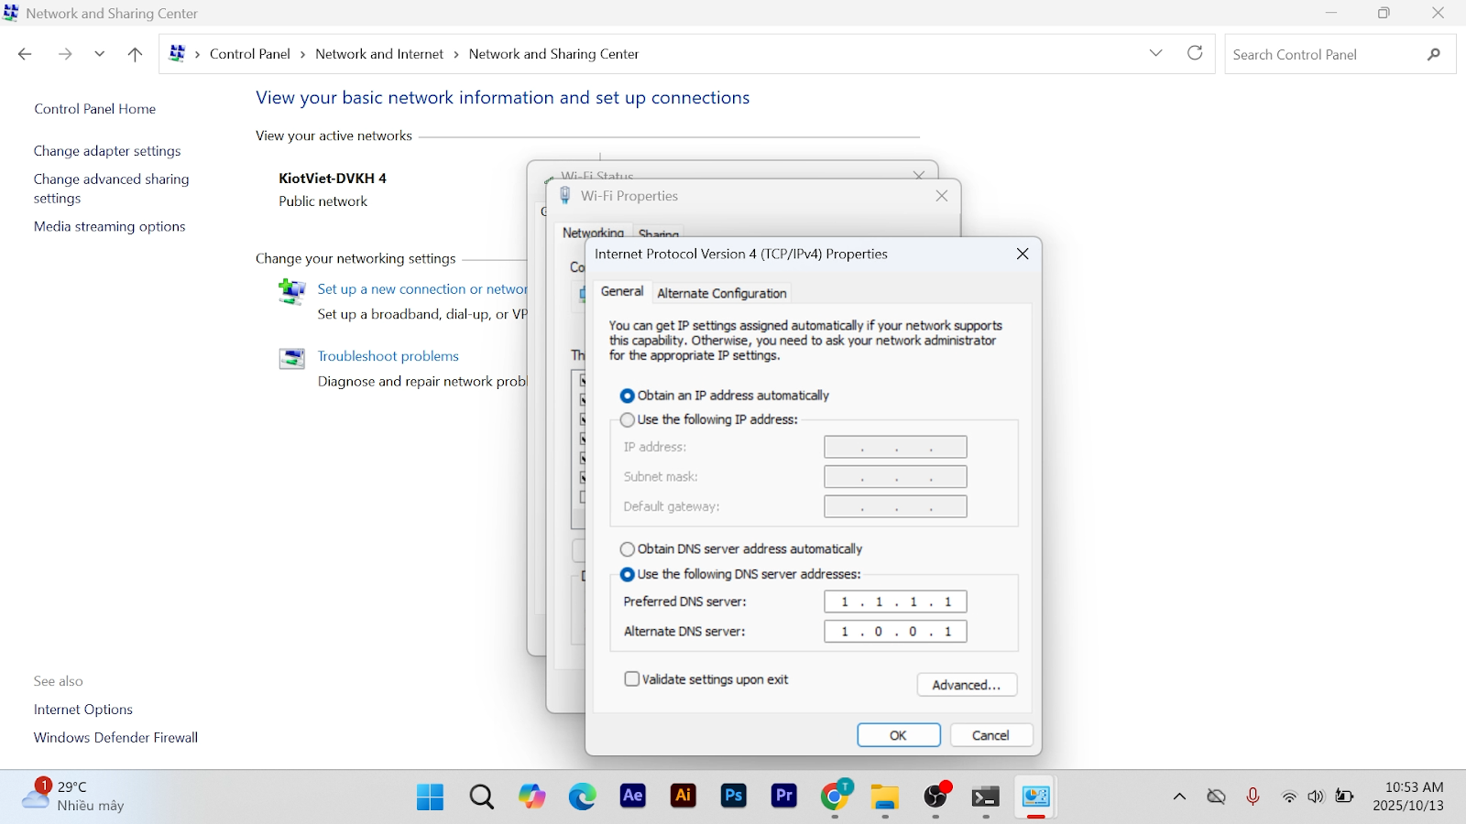Viewport: 1466px width, 824px height.
Task: Click the battery icon in the system tray
Action: tap(1344, 797)
